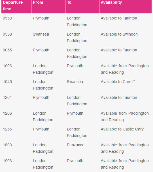Click the Availability column header
Viewport: 153px width, 172px height.
[126, 6]
